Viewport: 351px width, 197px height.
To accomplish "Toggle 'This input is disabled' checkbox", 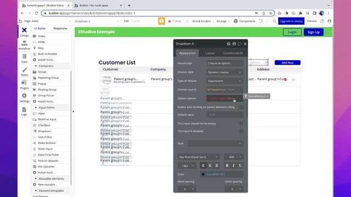I will point(241,131).
